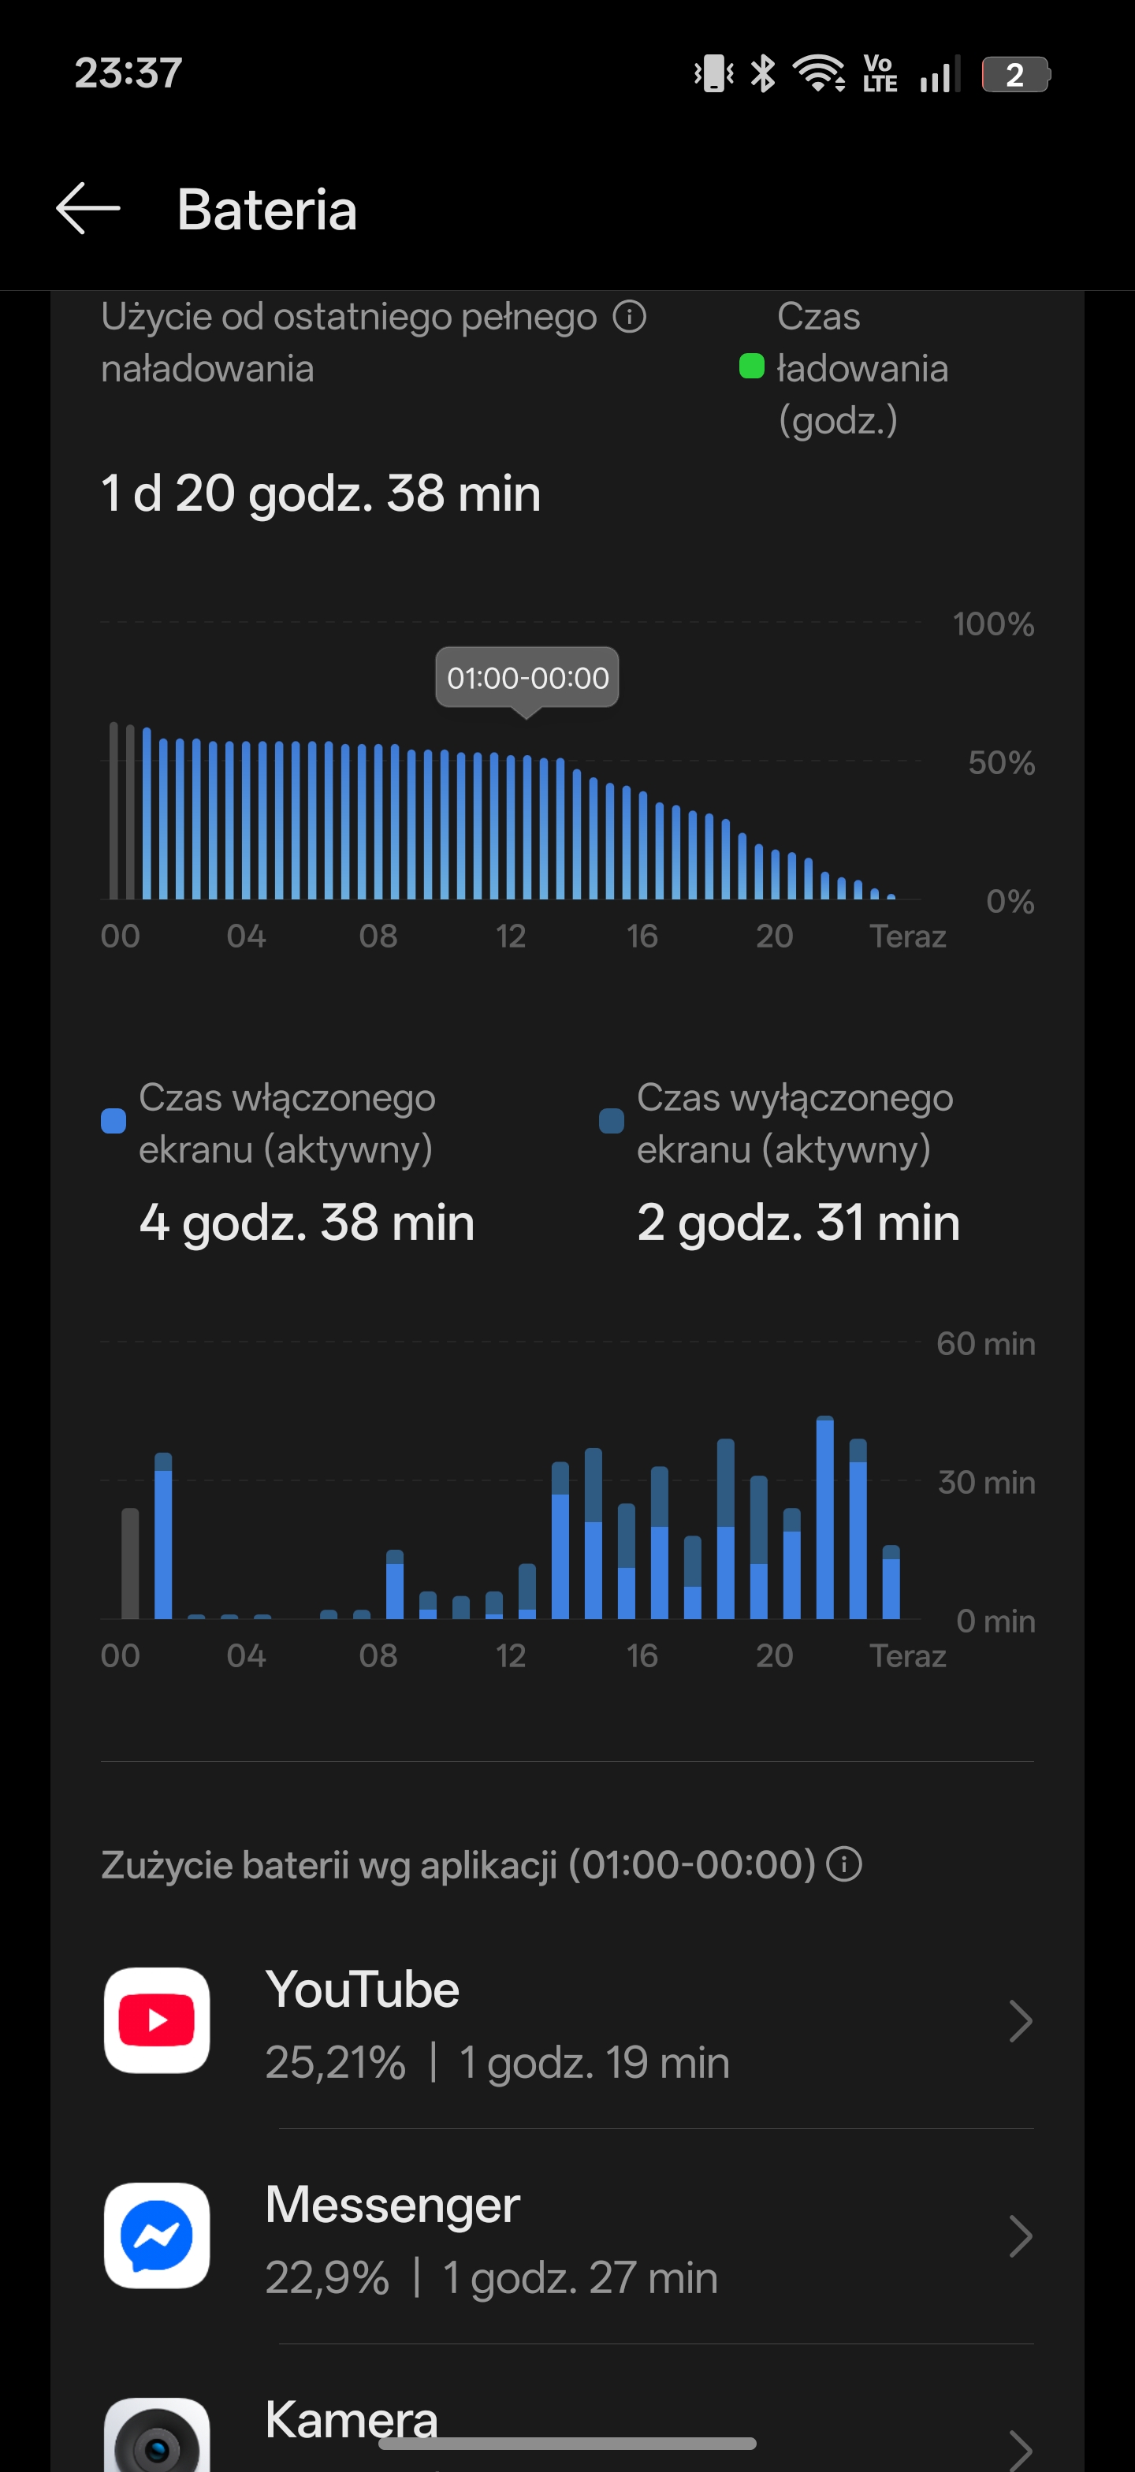Viewport: 1135px width, 2472px height.
Task: Open the Messenger app icon
Action: (x=158, y=2235)
